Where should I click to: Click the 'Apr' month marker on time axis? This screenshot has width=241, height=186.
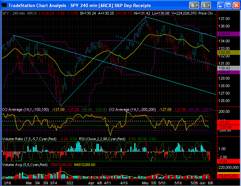(91, 183)
